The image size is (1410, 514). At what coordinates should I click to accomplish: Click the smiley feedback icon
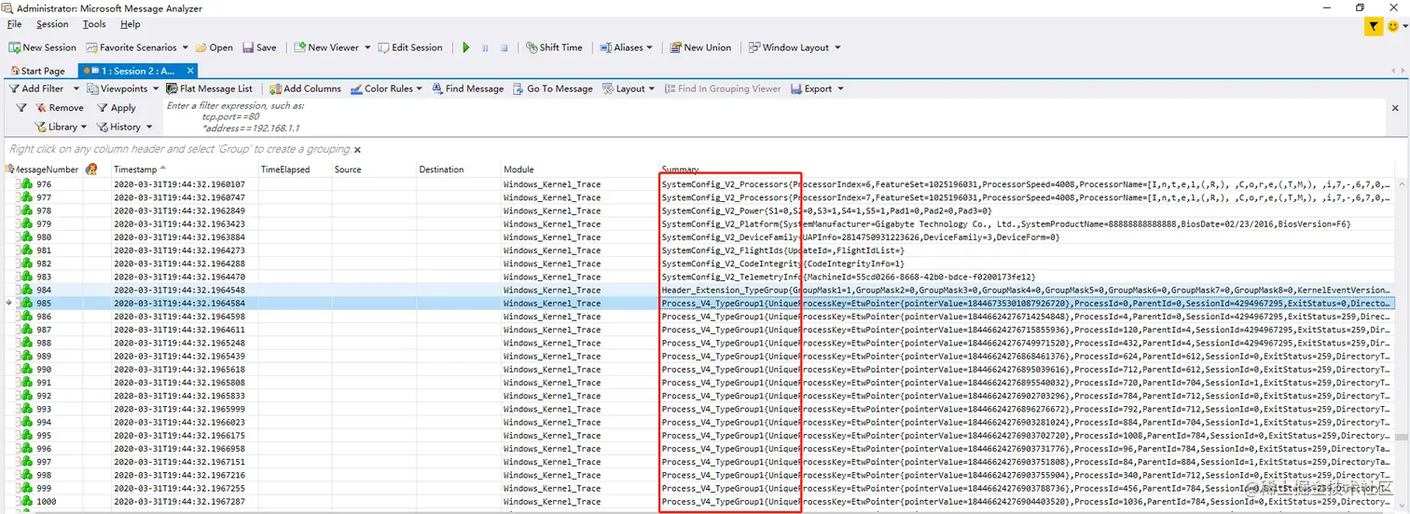click(x=1394, y=27)
